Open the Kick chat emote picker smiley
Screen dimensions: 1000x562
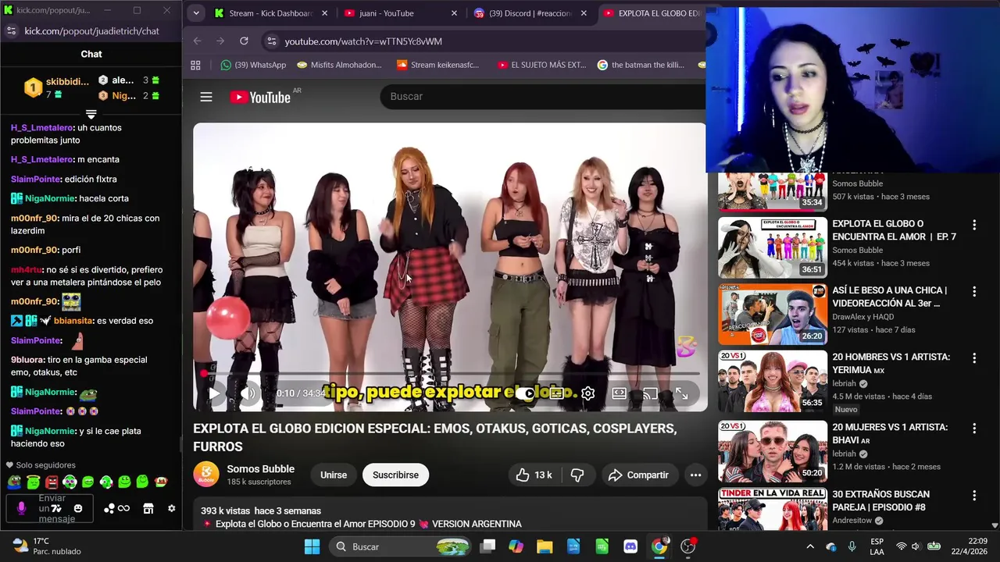click(78, 509)
